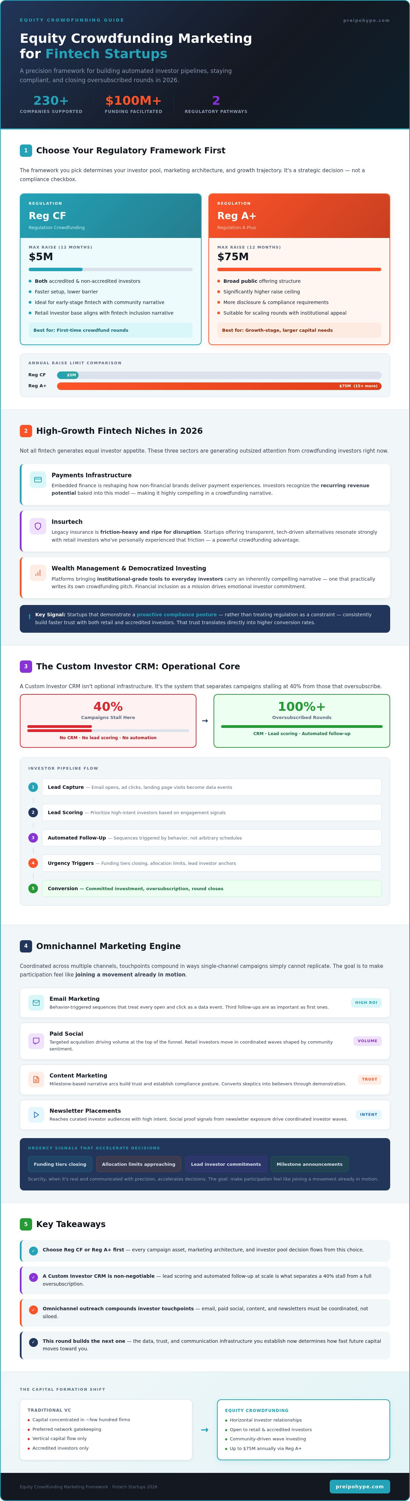Click the HIGH ROI tag on Email Marketing
Image resolution: width=410 pixels, height=1501 pixels.
click(366, 1003)
